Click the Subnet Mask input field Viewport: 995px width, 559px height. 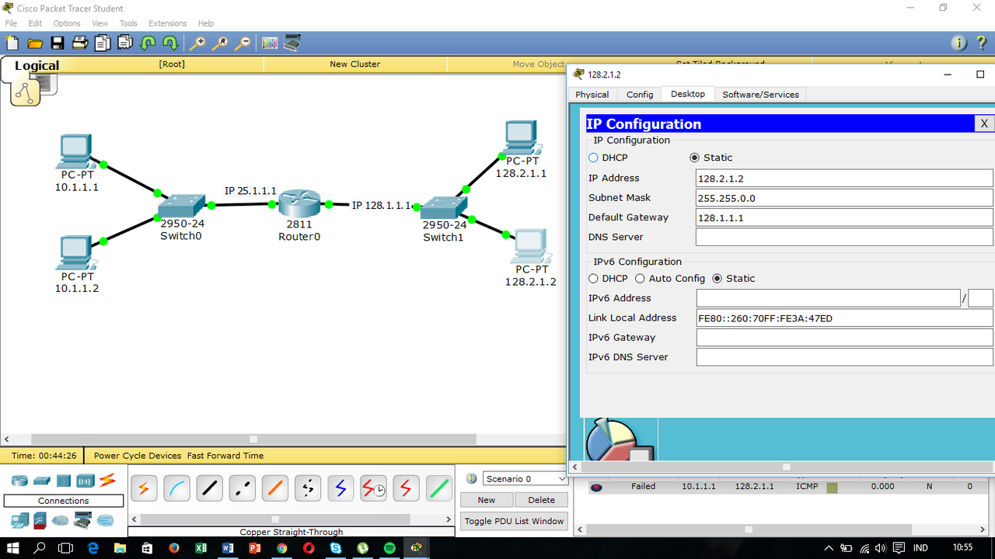[844, 198]
